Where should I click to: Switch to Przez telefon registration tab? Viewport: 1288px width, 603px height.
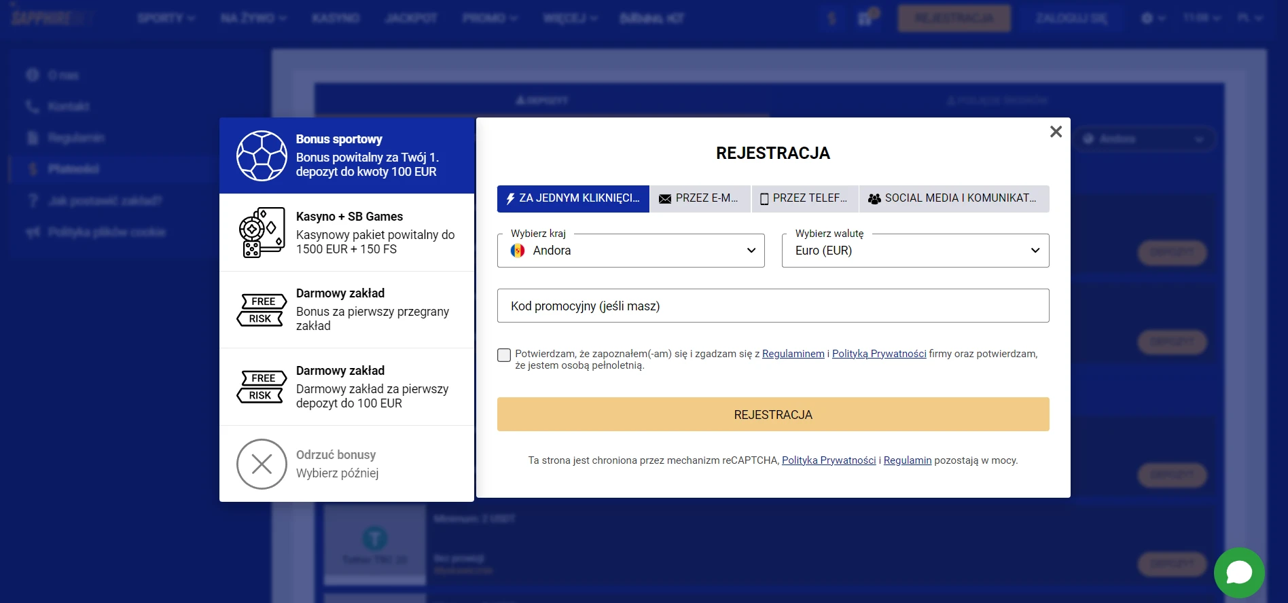(x=805, y=199)
